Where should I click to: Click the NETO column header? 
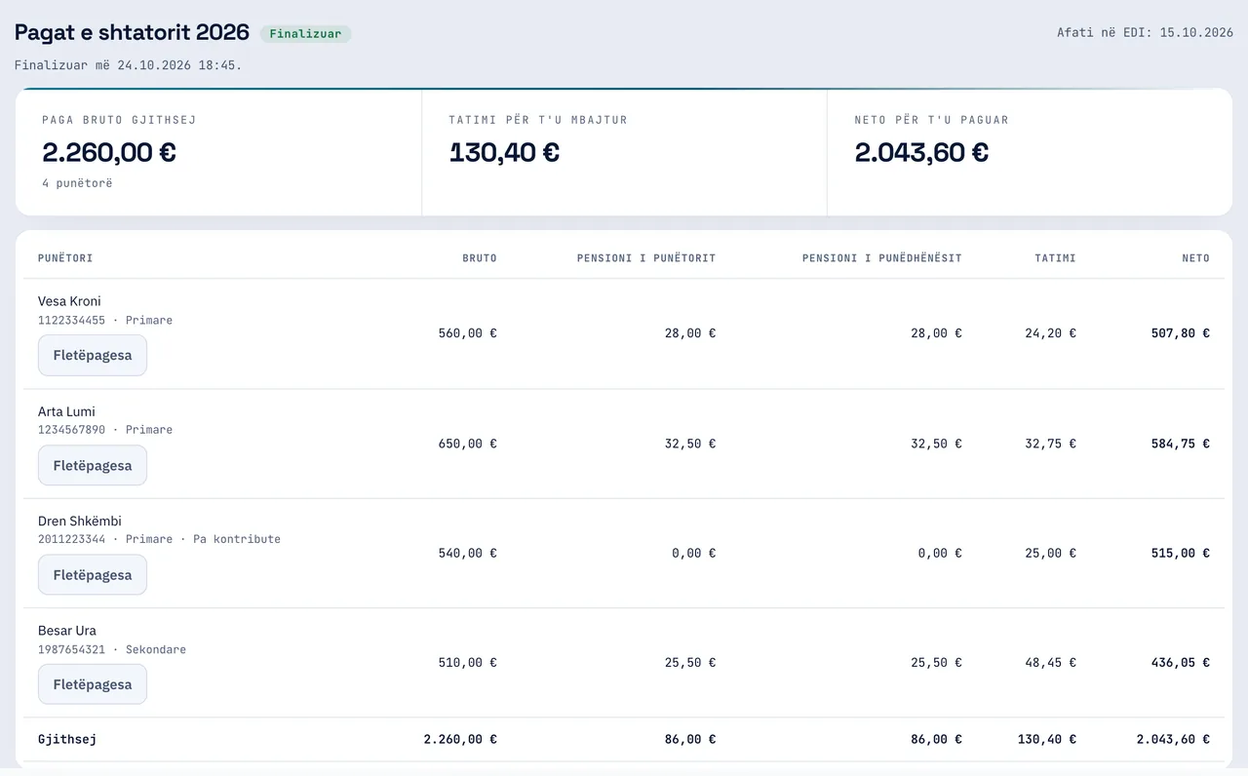pyautogui.click(x=1196, y=258)
